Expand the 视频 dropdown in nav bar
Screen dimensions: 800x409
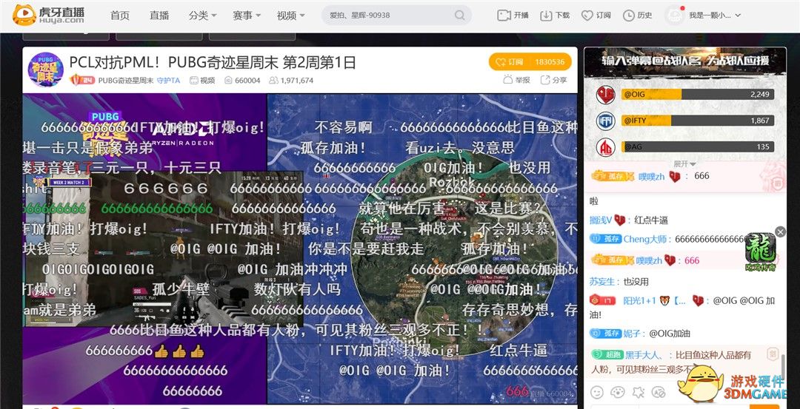[x=291, y=16]
